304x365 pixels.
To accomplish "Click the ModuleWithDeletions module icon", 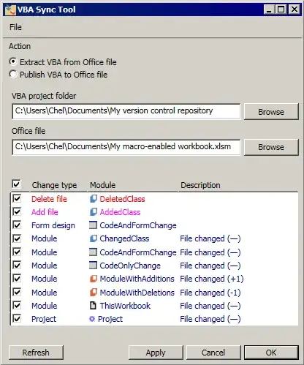I will (x=93, y=292).
